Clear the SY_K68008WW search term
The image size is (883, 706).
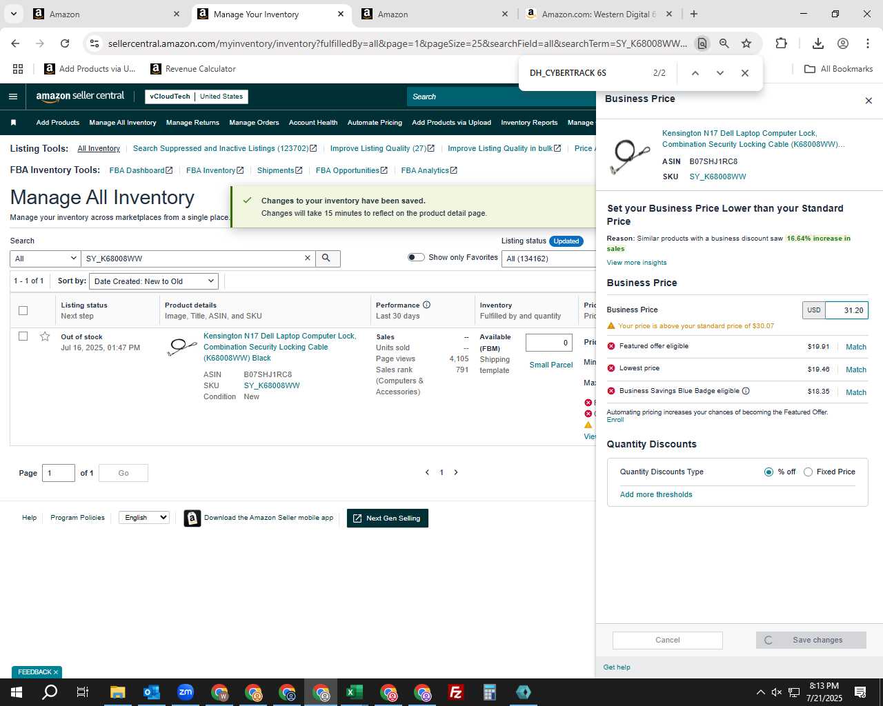[308, 259]
